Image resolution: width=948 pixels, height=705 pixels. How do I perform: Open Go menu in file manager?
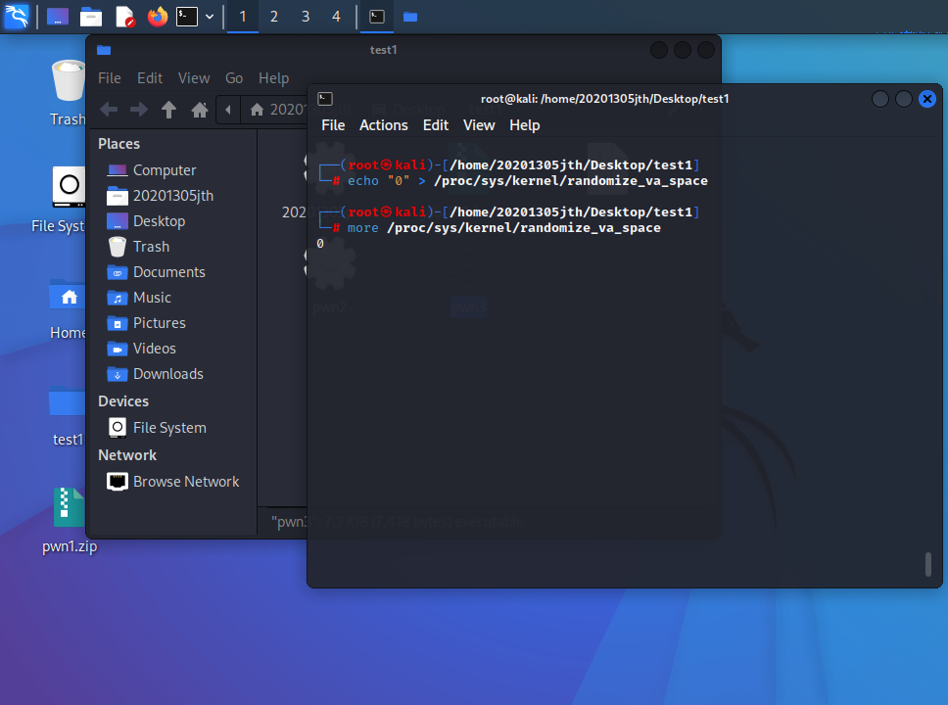coord(234,78)
